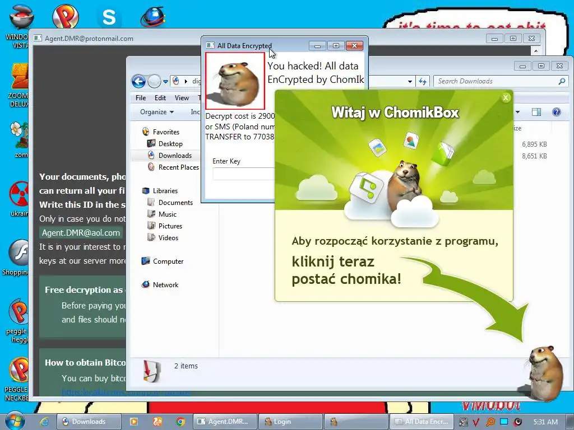Click the 6,895 KB file size entry
Viewport: 574px width, 430px height.
tap(534, 144)
